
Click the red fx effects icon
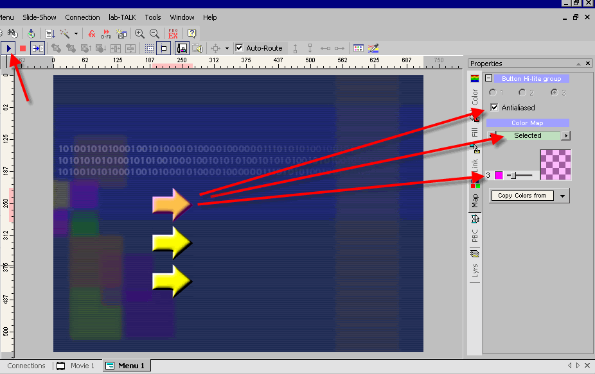(91, 34)
